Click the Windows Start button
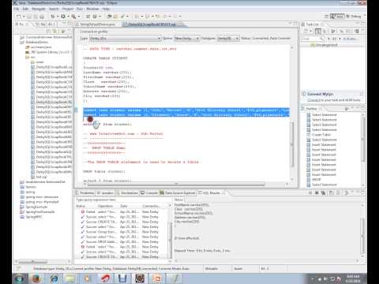 tap(20, 278)
